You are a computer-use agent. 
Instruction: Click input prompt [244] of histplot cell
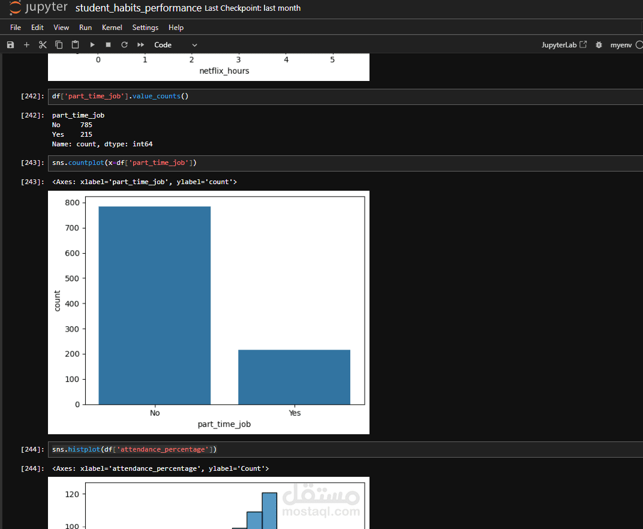(32, 449)
